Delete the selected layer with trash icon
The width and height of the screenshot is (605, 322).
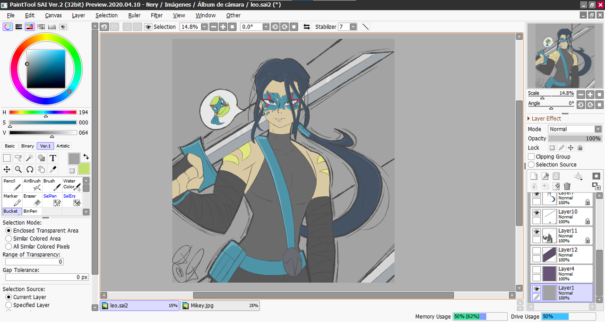[x=567, y=186]
